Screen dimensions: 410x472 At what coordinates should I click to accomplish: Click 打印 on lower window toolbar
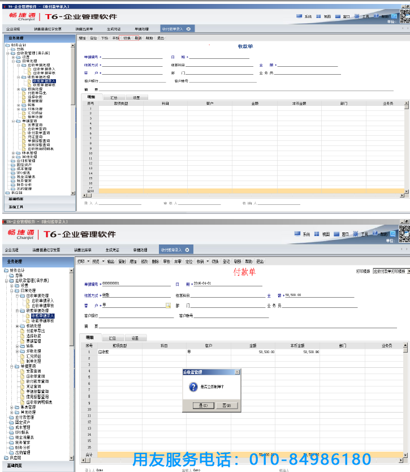pos(81,261)
